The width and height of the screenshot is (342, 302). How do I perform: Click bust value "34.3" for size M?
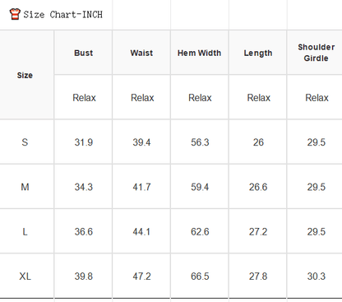84,187
